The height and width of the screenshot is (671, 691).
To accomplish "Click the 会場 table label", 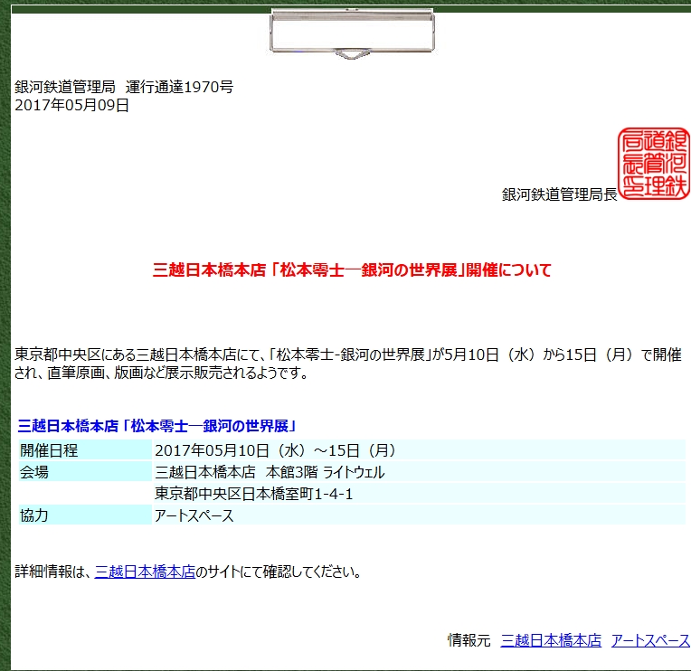I will coord(85,472).
